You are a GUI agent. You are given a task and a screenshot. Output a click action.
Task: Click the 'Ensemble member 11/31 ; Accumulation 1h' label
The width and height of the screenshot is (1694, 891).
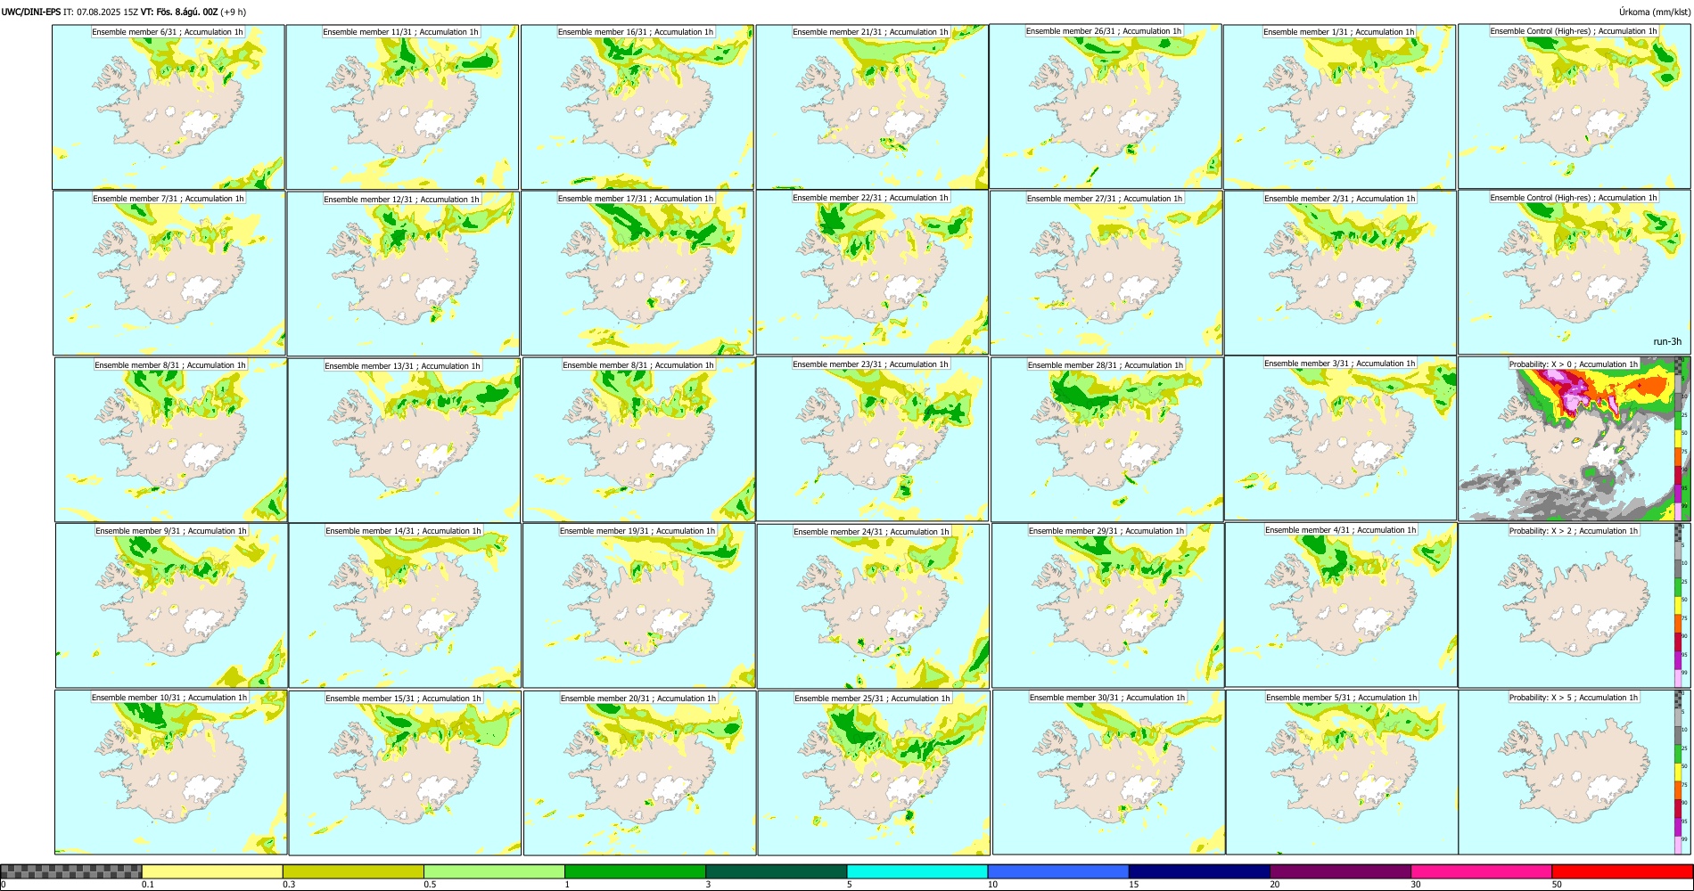point(401,32)
